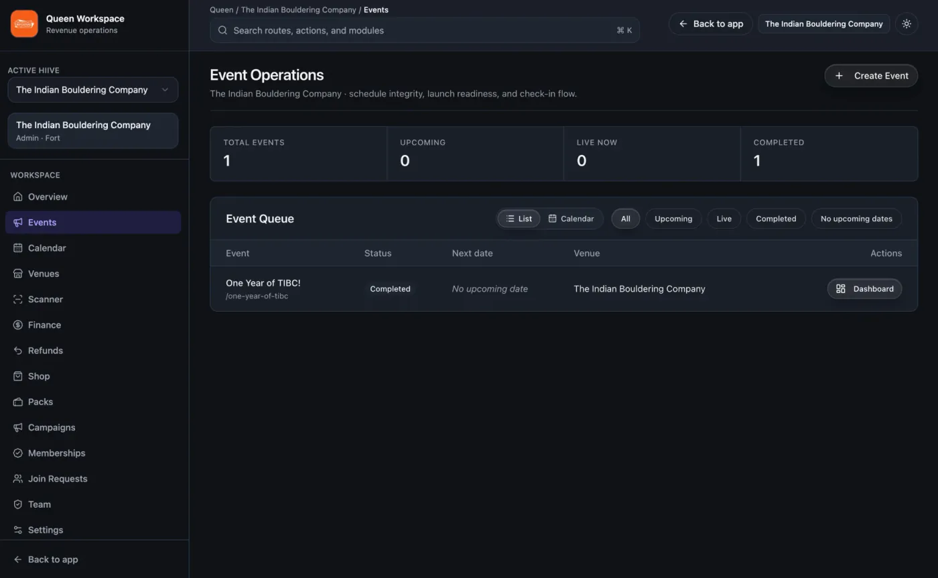Click the Join Requests people icon
This screenshot has width=938, height=578.
[18, 479]
